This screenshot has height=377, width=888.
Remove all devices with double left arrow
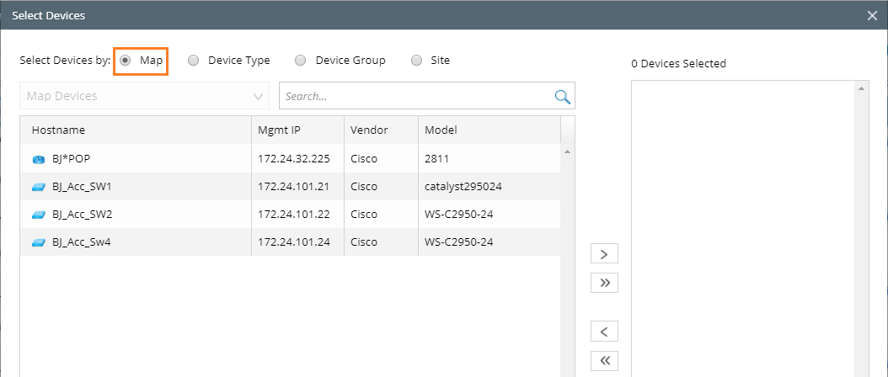tap(604, 360)
